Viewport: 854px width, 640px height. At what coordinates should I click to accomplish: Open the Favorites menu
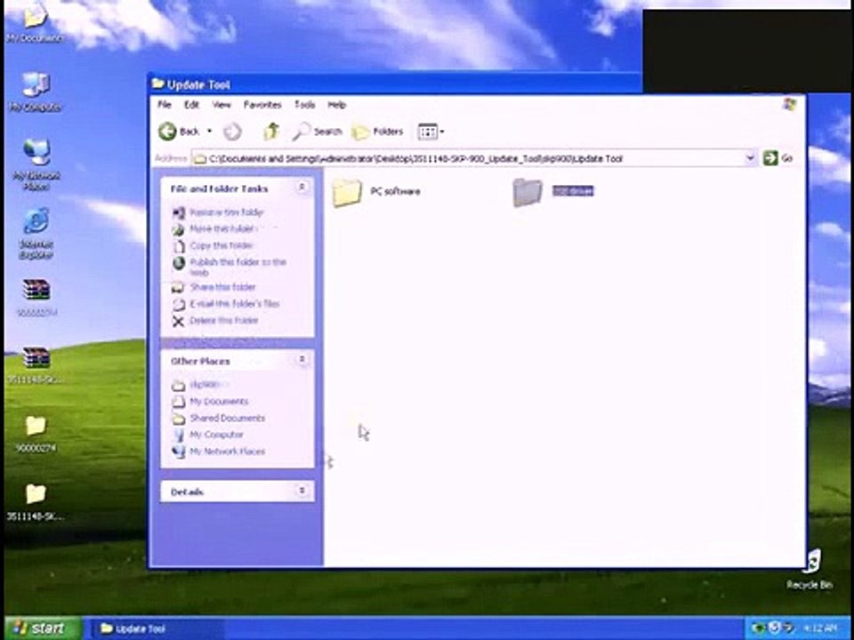point(262,105)
